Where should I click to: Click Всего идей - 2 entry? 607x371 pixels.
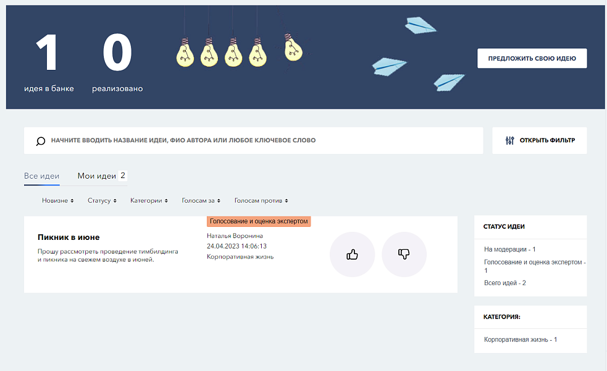pyautogui.click(x=504, y=283)
